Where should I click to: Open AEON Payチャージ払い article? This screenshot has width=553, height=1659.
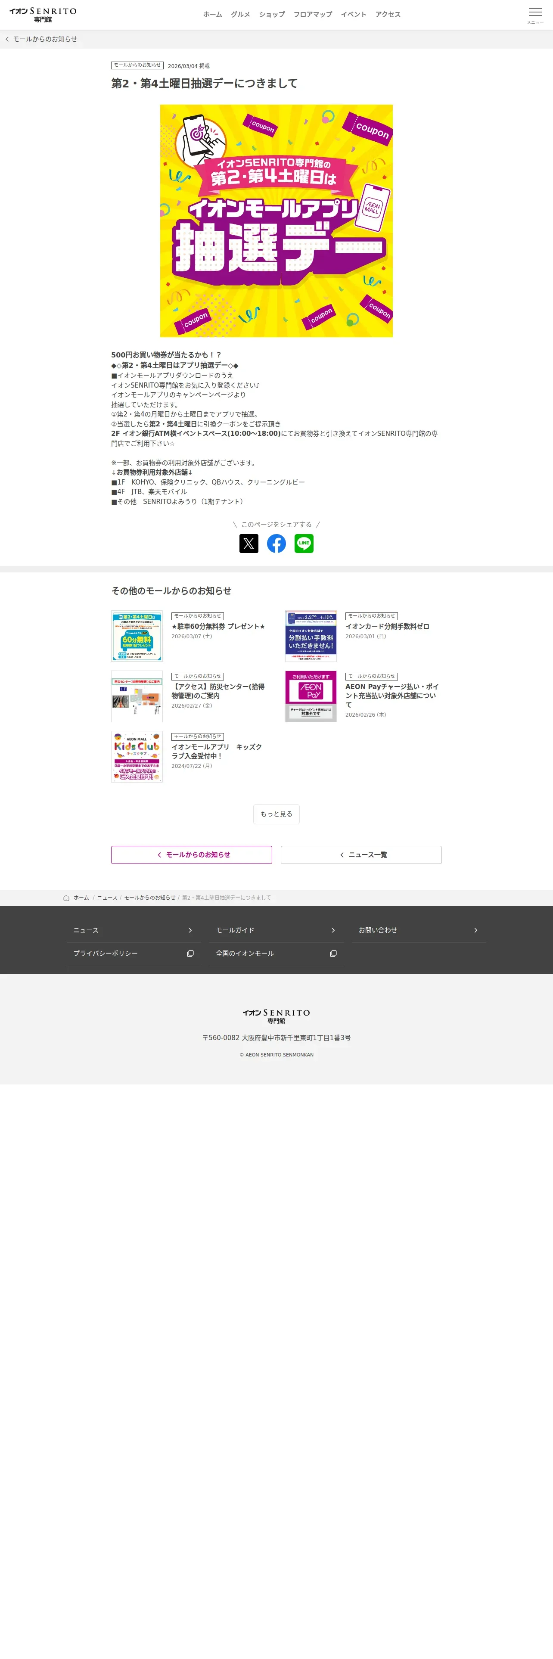[392, 696]
